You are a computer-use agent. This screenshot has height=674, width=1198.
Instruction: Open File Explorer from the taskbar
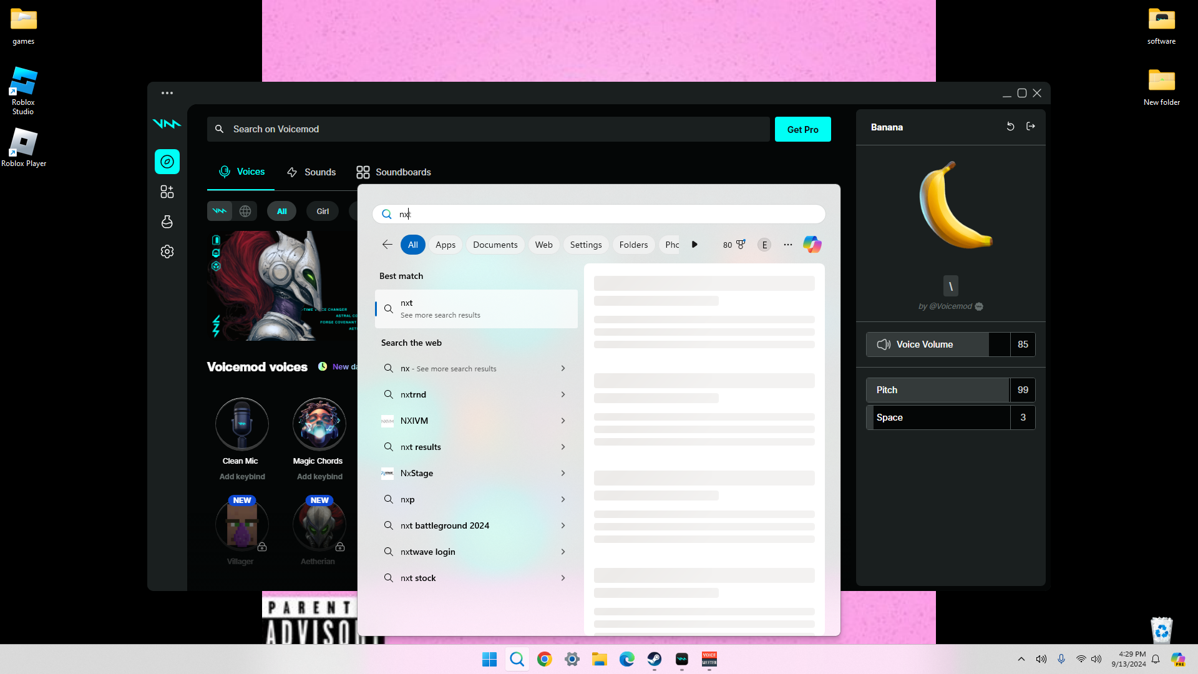tap(600, 659)
